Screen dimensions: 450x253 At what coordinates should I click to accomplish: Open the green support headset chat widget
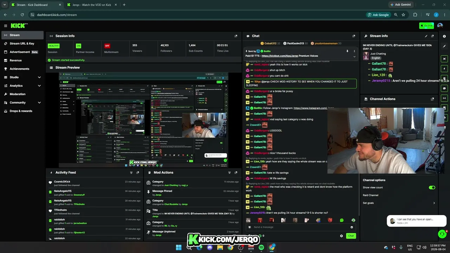pyautogui.click(x=442, y=234)
